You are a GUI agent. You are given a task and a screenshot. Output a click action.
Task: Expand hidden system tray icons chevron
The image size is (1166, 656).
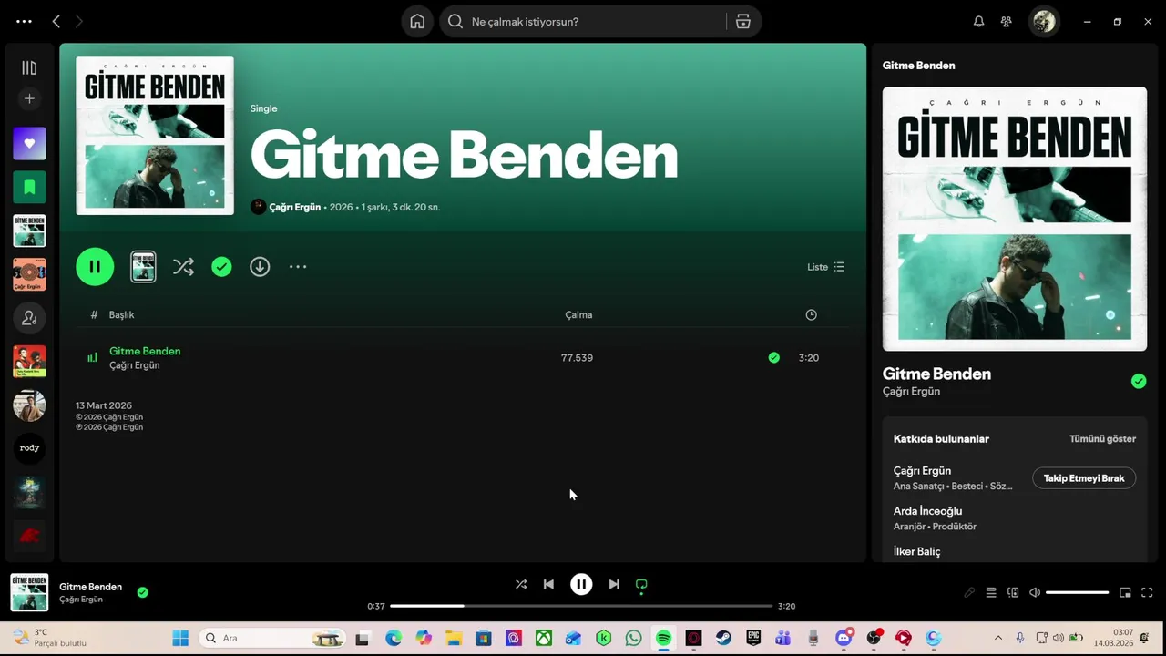point(998,638)
